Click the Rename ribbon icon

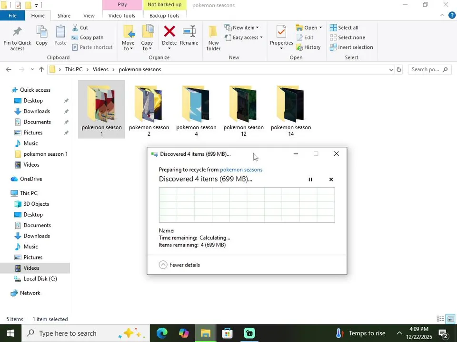(189, 31)
